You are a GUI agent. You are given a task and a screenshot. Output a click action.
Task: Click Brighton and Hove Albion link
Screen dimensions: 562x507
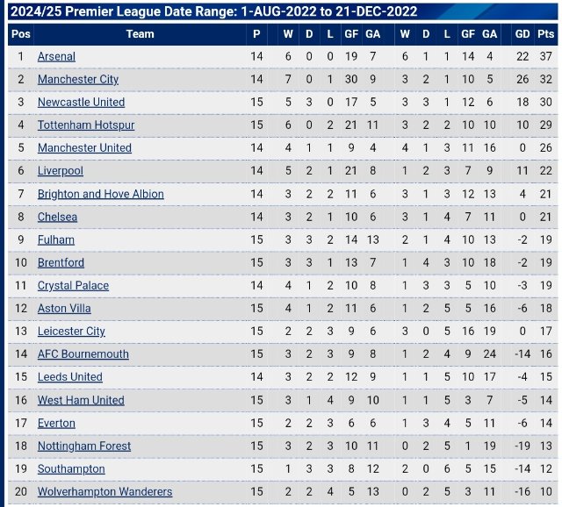tap(100, 194)
